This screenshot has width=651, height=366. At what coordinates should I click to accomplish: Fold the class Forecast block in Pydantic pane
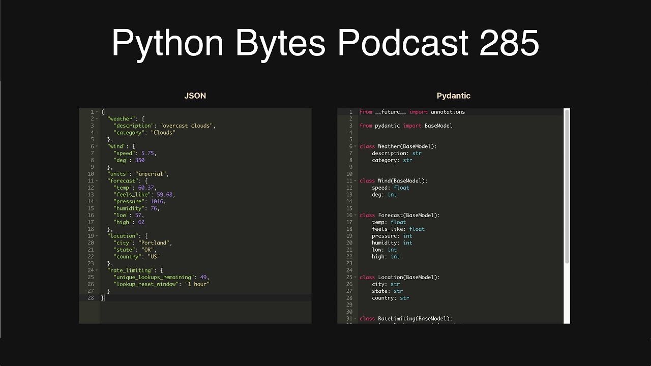356,216
